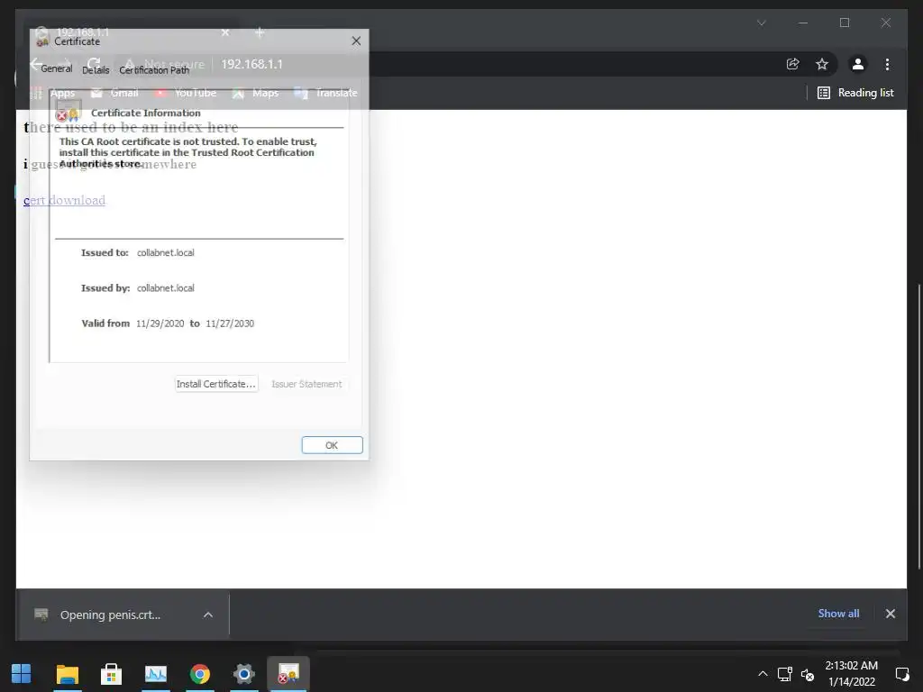Show hidden system tray icons
Image resolution: width=923 pixels, height=692 pixels.
[x=763, y=674]
